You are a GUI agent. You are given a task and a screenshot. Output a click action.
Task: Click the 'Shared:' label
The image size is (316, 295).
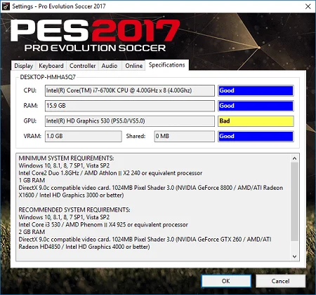[x=136, y=136]
